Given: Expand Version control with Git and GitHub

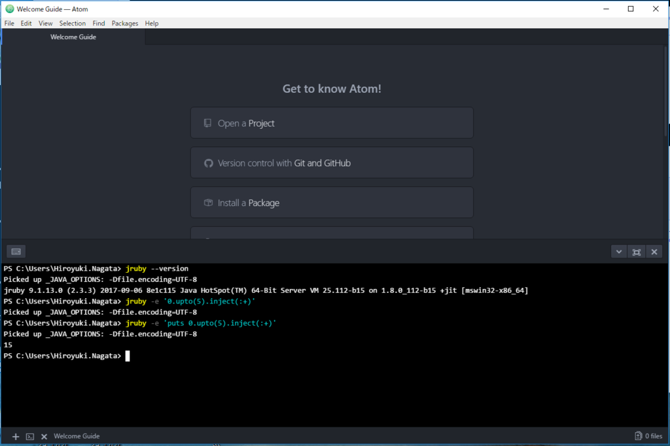Looking at the screenshot, I should coord(332,163).
